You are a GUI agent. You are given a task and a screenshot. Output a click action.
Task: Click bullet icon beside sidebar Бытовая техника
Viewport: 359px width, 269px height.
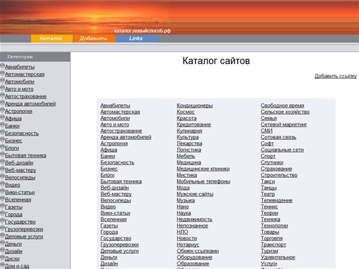click(2, 154)
